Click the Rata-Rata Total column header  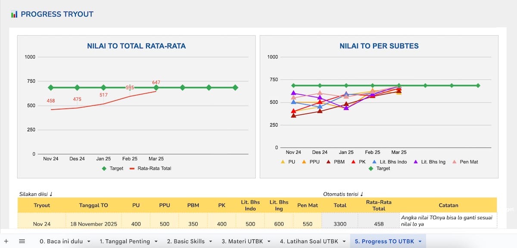[x=379, y=205]
